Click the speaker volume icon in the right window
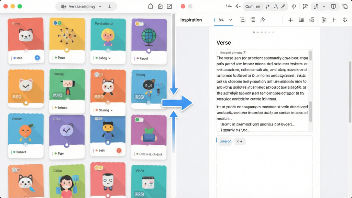This screenshot has width=352, height=198. pos(238,6)
